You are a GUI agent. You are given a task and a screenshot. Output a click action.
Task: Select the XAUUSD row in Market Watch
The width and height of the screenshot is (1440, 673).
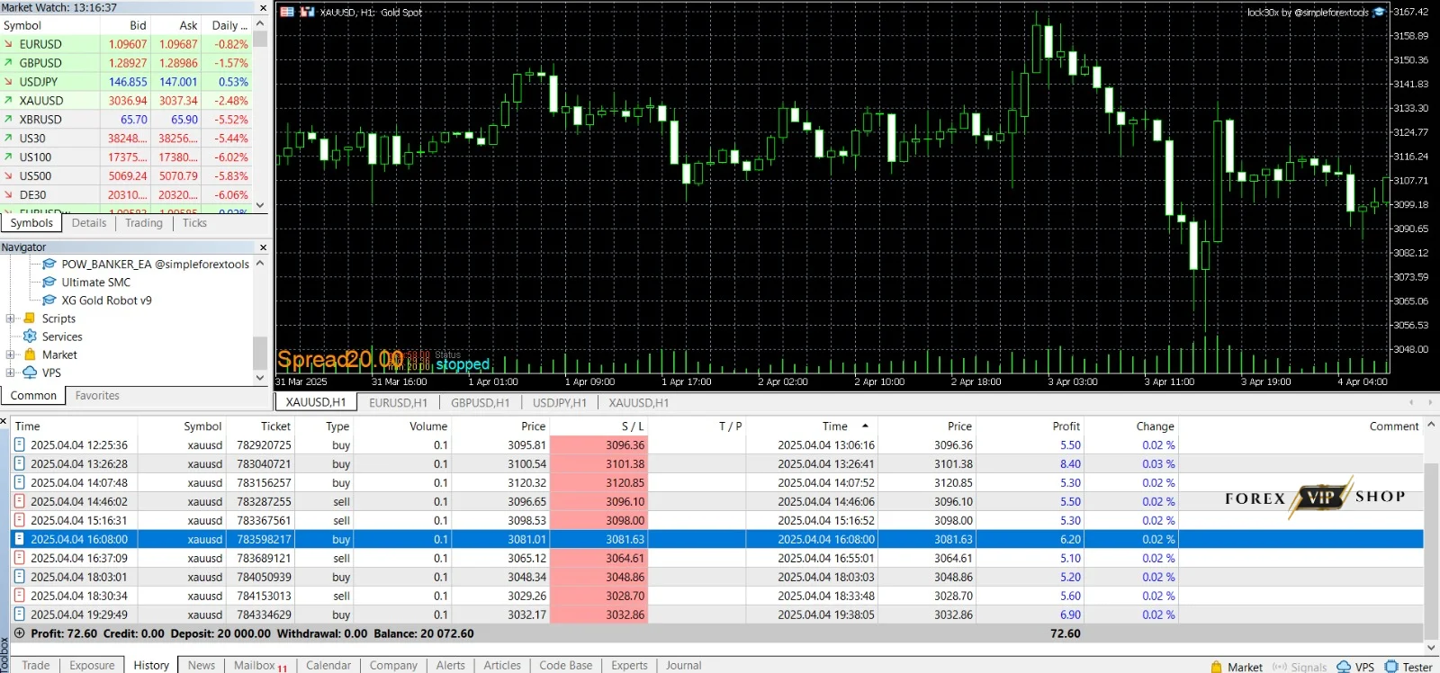pyautogui.click(x=126, y=101)
